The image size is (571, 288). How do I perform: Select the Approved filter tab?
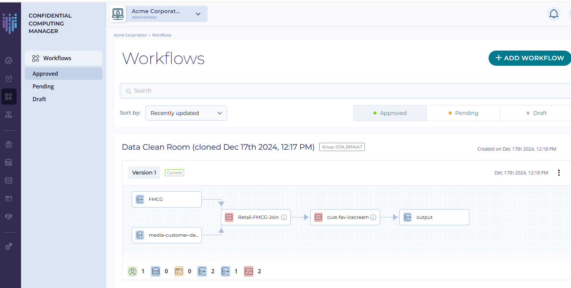click(x=390, y=113)
